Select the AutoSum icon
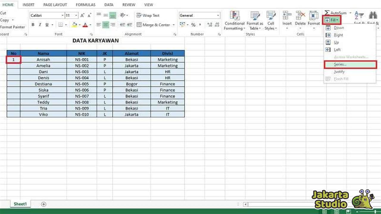 pyautogui.click(x=328, y=13)
